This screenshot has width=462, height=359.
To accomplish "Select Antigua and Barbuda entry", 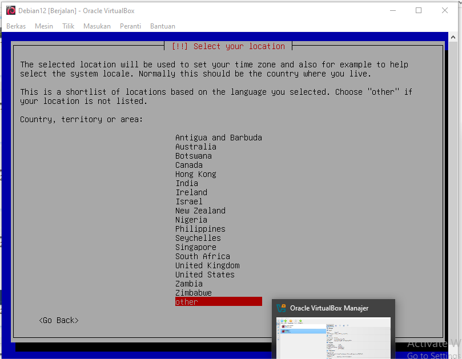I will tap(218, 138).
